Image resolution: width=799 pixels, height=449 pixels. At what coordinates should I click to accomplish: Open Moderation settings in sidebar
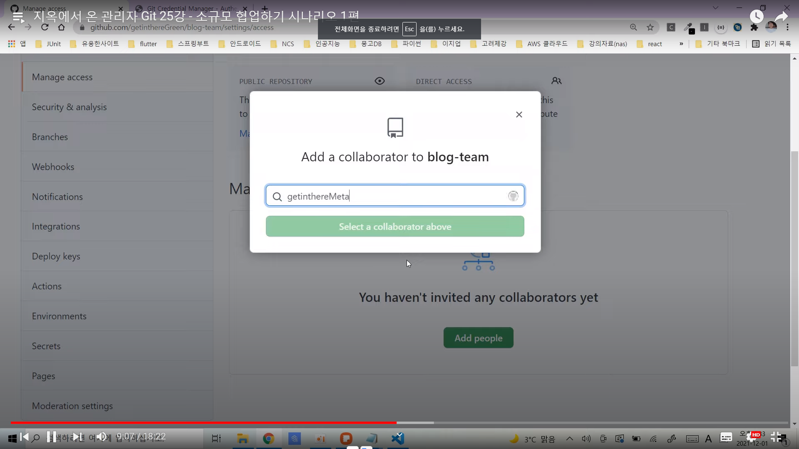click(117, 406)
